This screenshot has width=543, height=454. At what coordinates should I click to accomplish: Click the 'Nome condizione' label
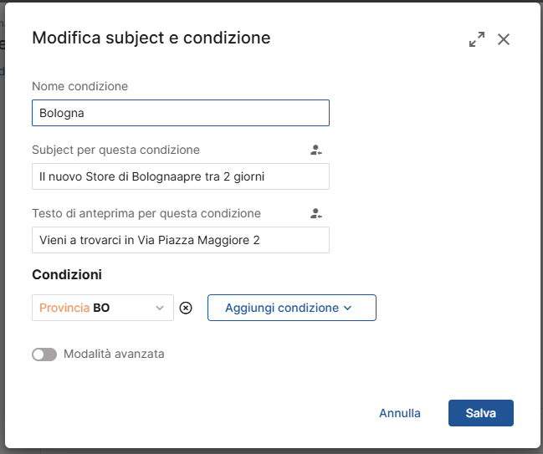point(79,86)
